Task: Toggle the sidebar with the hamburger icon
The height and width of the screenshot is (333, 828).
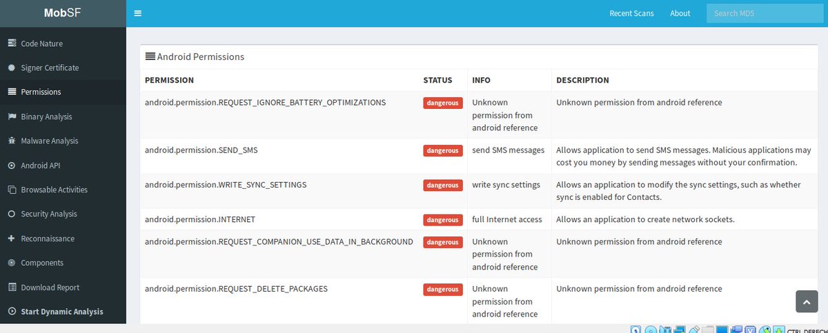Action: pos(138,13)
